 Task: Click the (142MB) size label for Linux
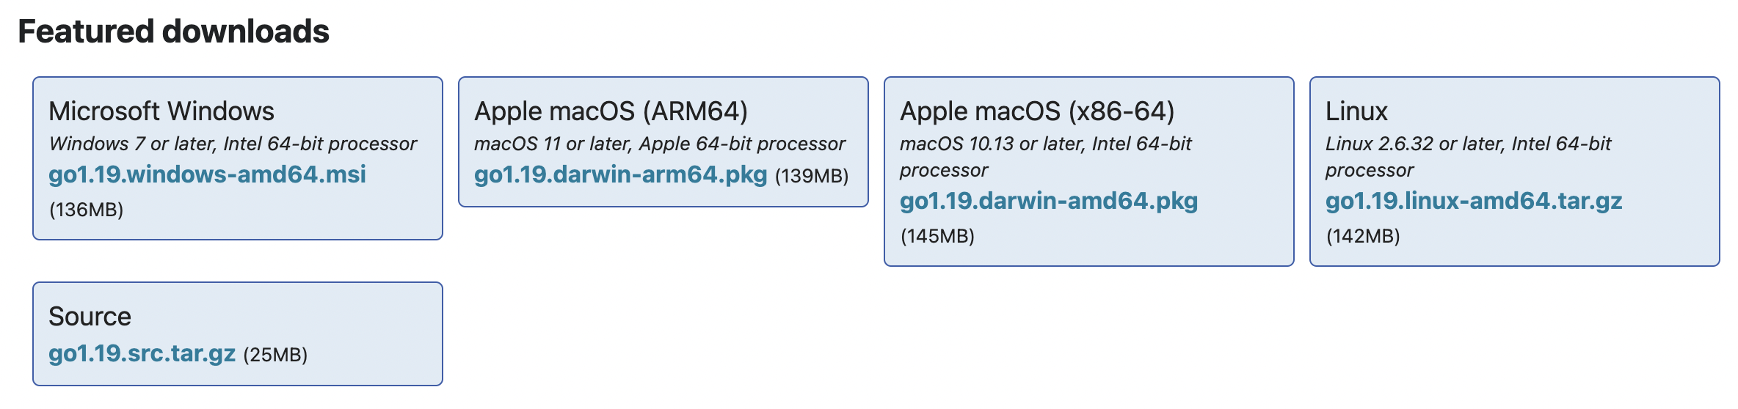click(x=1363, y=237)
